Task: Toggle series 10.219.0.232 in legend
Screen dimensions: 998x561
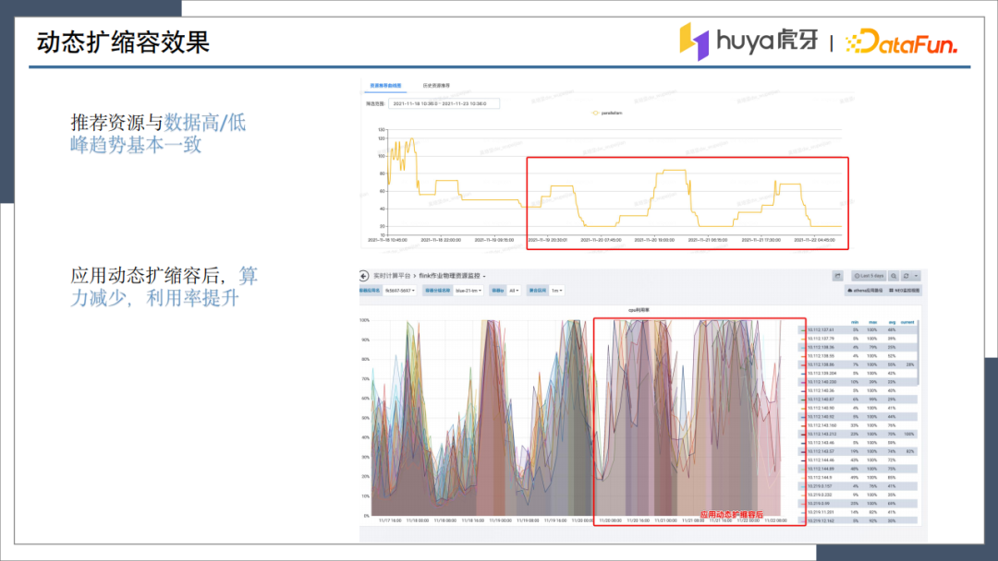Action: pyautogui.click(x=820, y=495)
